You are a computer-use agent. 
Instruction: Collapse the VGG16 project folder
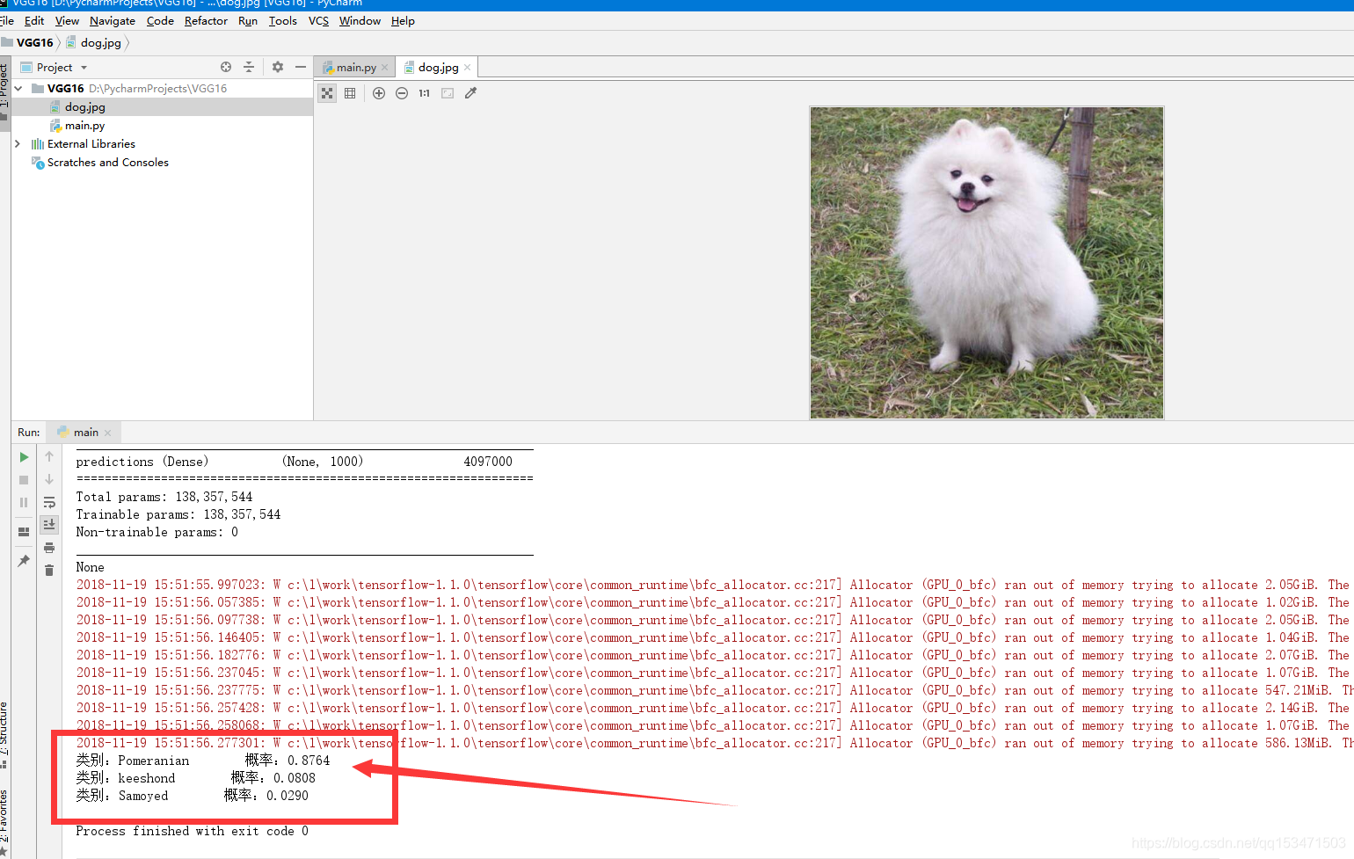[18, 89]
